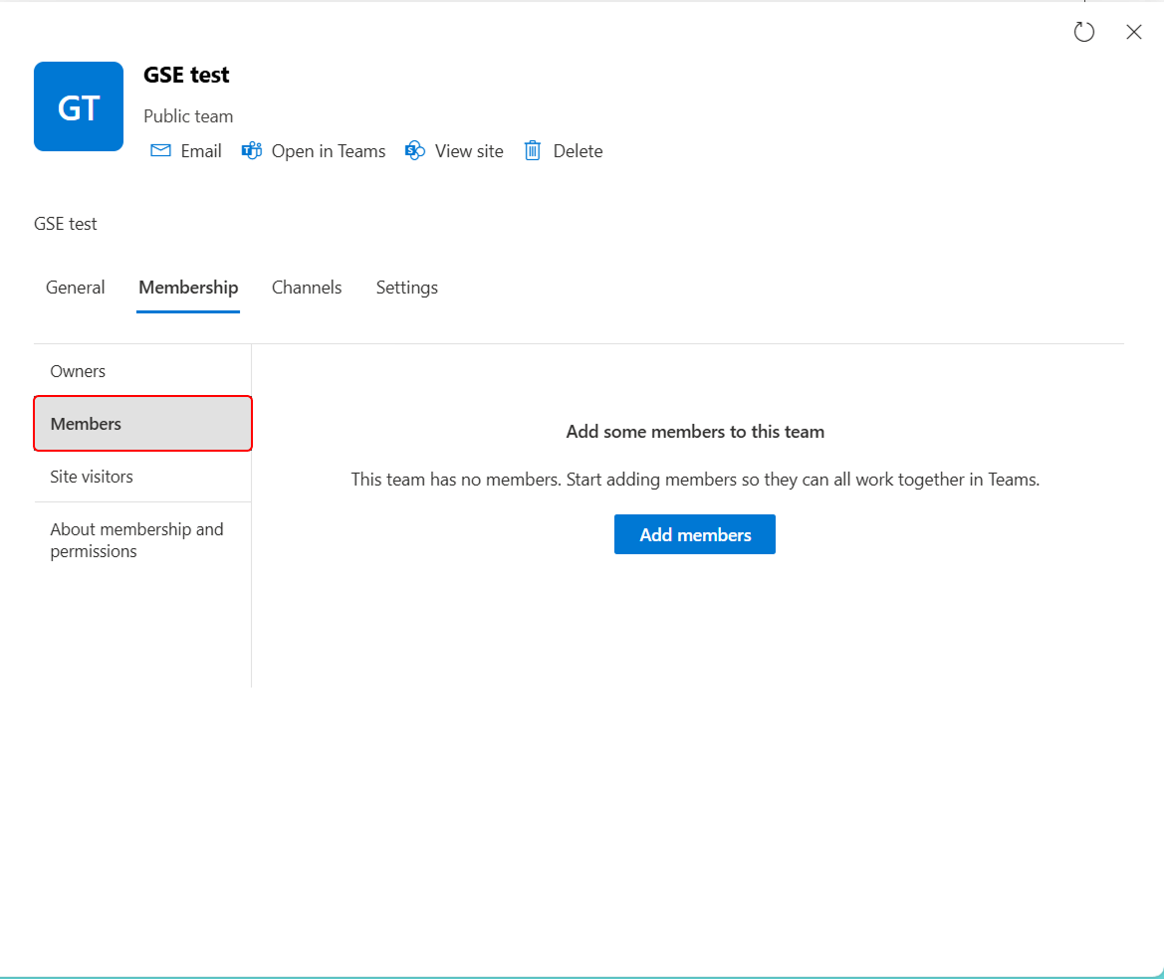Click the GSE test breadcrumb link

point(65,223)
